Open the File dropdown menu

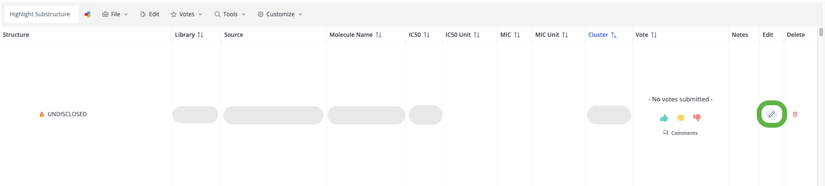(115, 14)
